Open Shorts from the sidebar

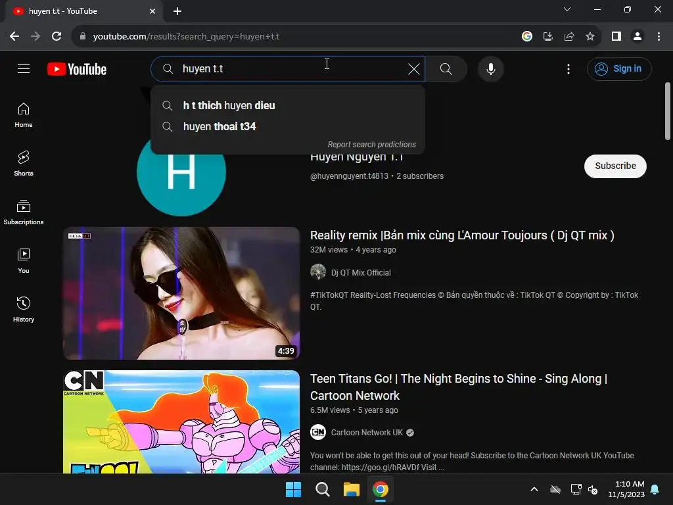click(x=24, y=164)
